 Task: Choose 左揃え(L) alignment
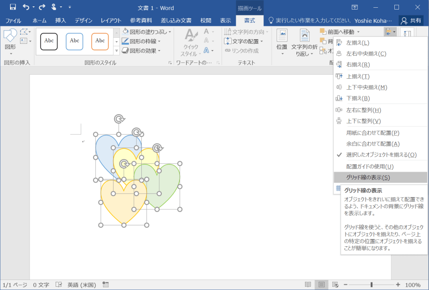[x=380, y=43]
